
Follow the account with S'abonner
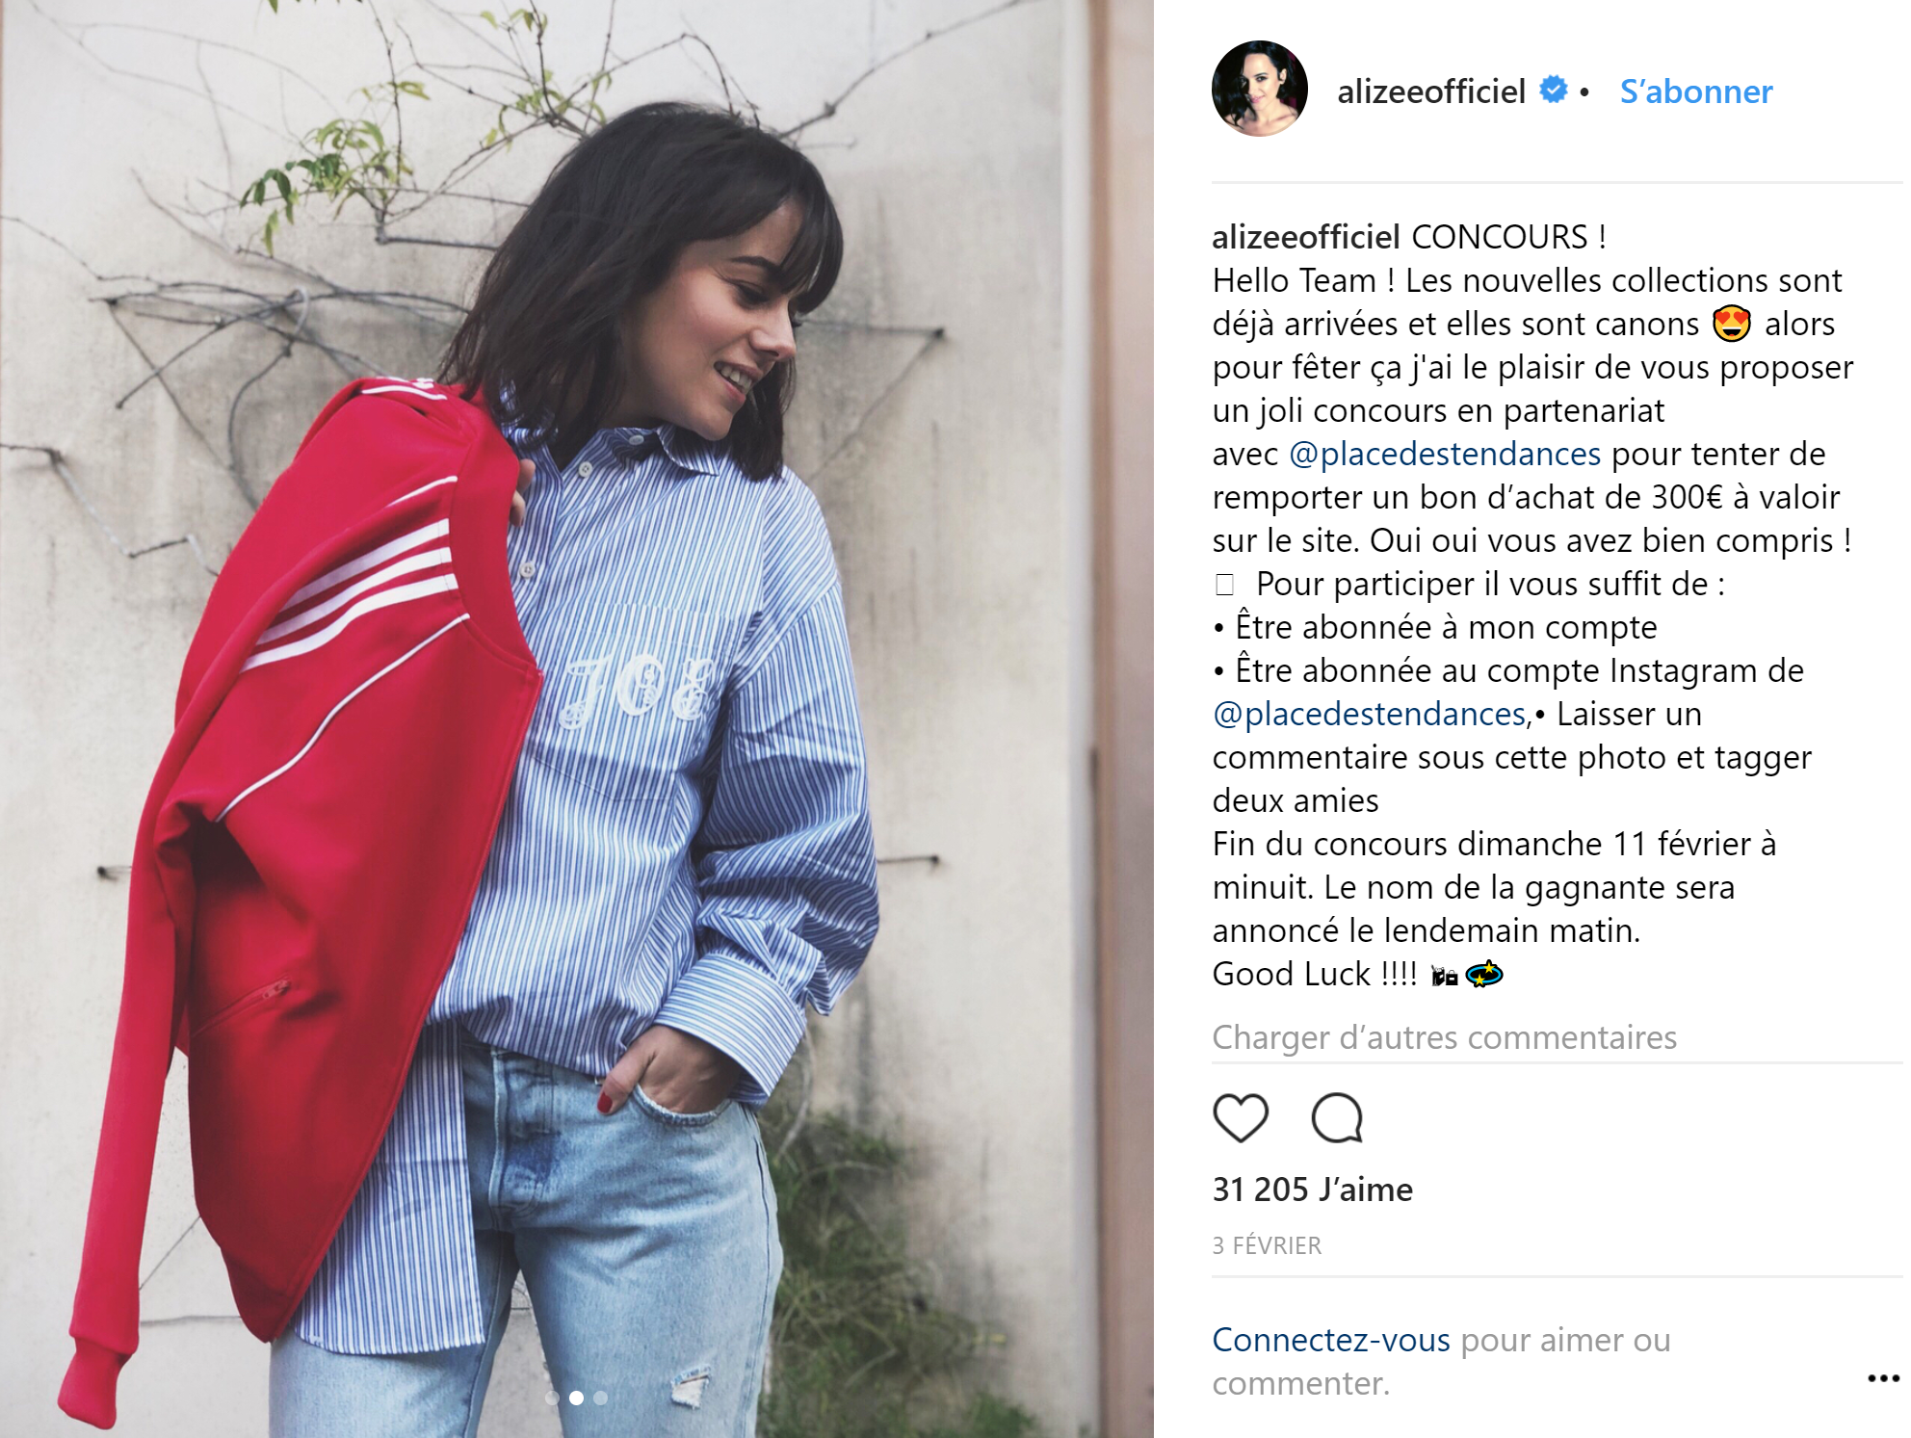point(1695,92)
